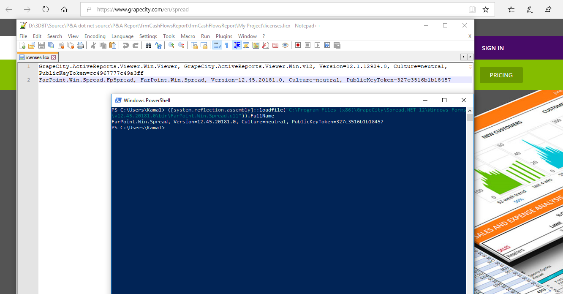This screenshot has height=294, width=563.
Task: Open the Run menu in Notepad++
Action: pyautogui.click(x=205, y=36)
